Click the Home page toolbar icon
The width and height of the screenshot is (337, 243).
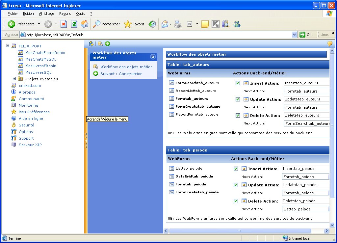coord(85,24)
